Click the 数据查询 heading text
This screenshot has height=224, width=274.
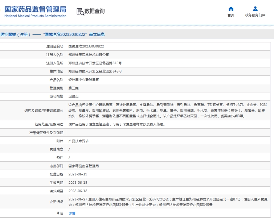(x=94, y=11)
